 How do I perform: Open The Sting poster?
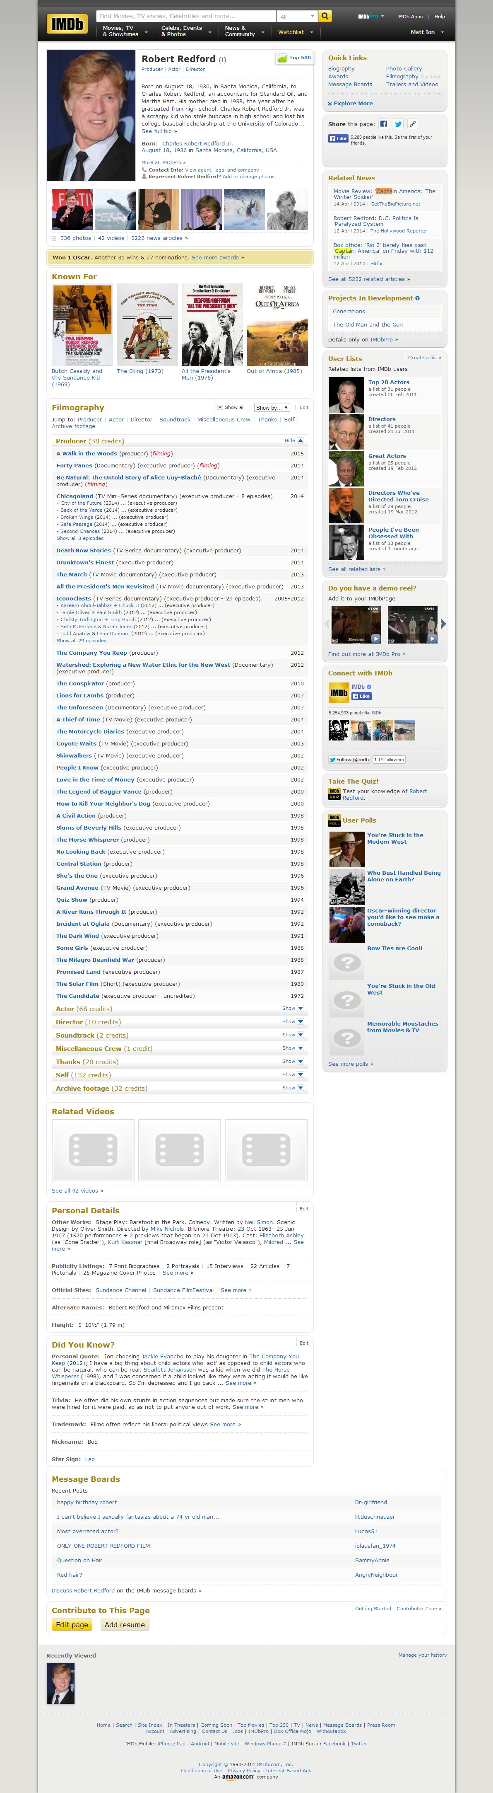click(147, 324)
